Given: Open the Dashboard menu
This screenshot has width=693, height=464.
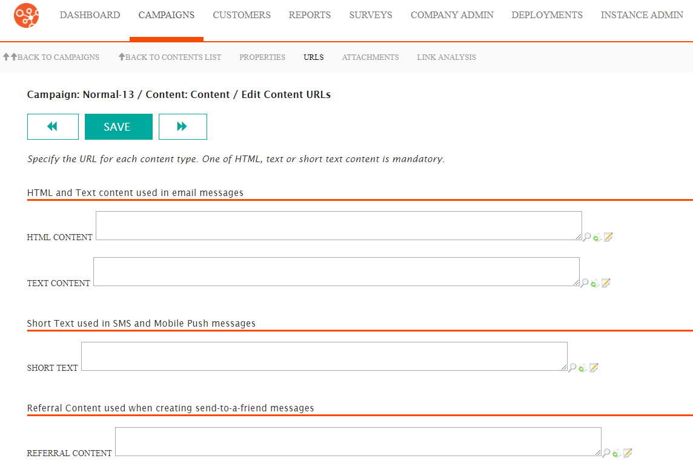Looking at the screenshot, I should [90, 15].
